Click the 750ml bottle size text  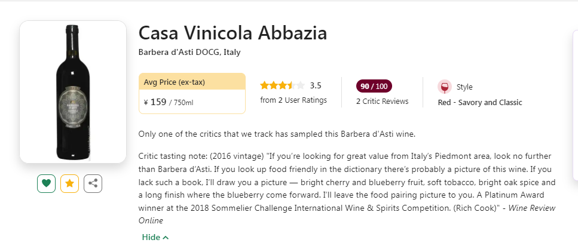click(183, 103)
